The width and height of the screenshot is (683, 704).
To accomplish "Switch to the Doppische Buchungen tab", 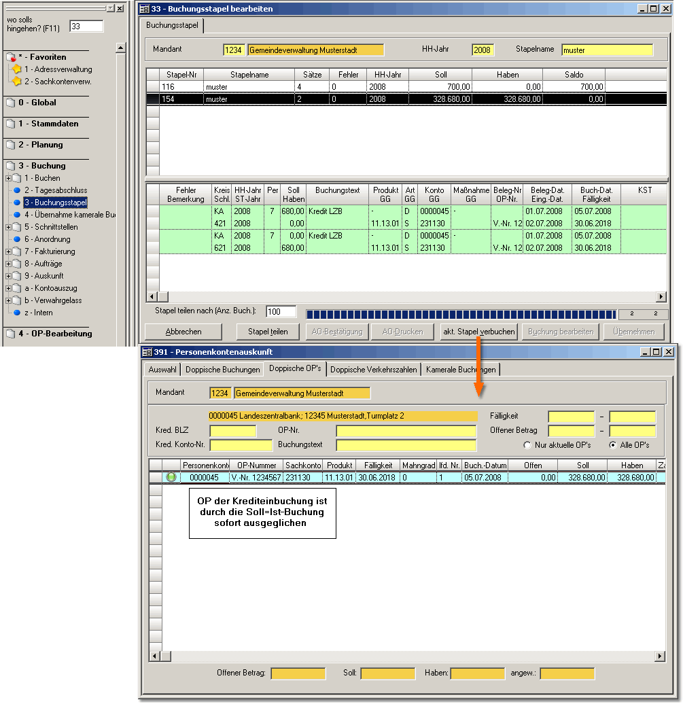I will coord(223,370).
